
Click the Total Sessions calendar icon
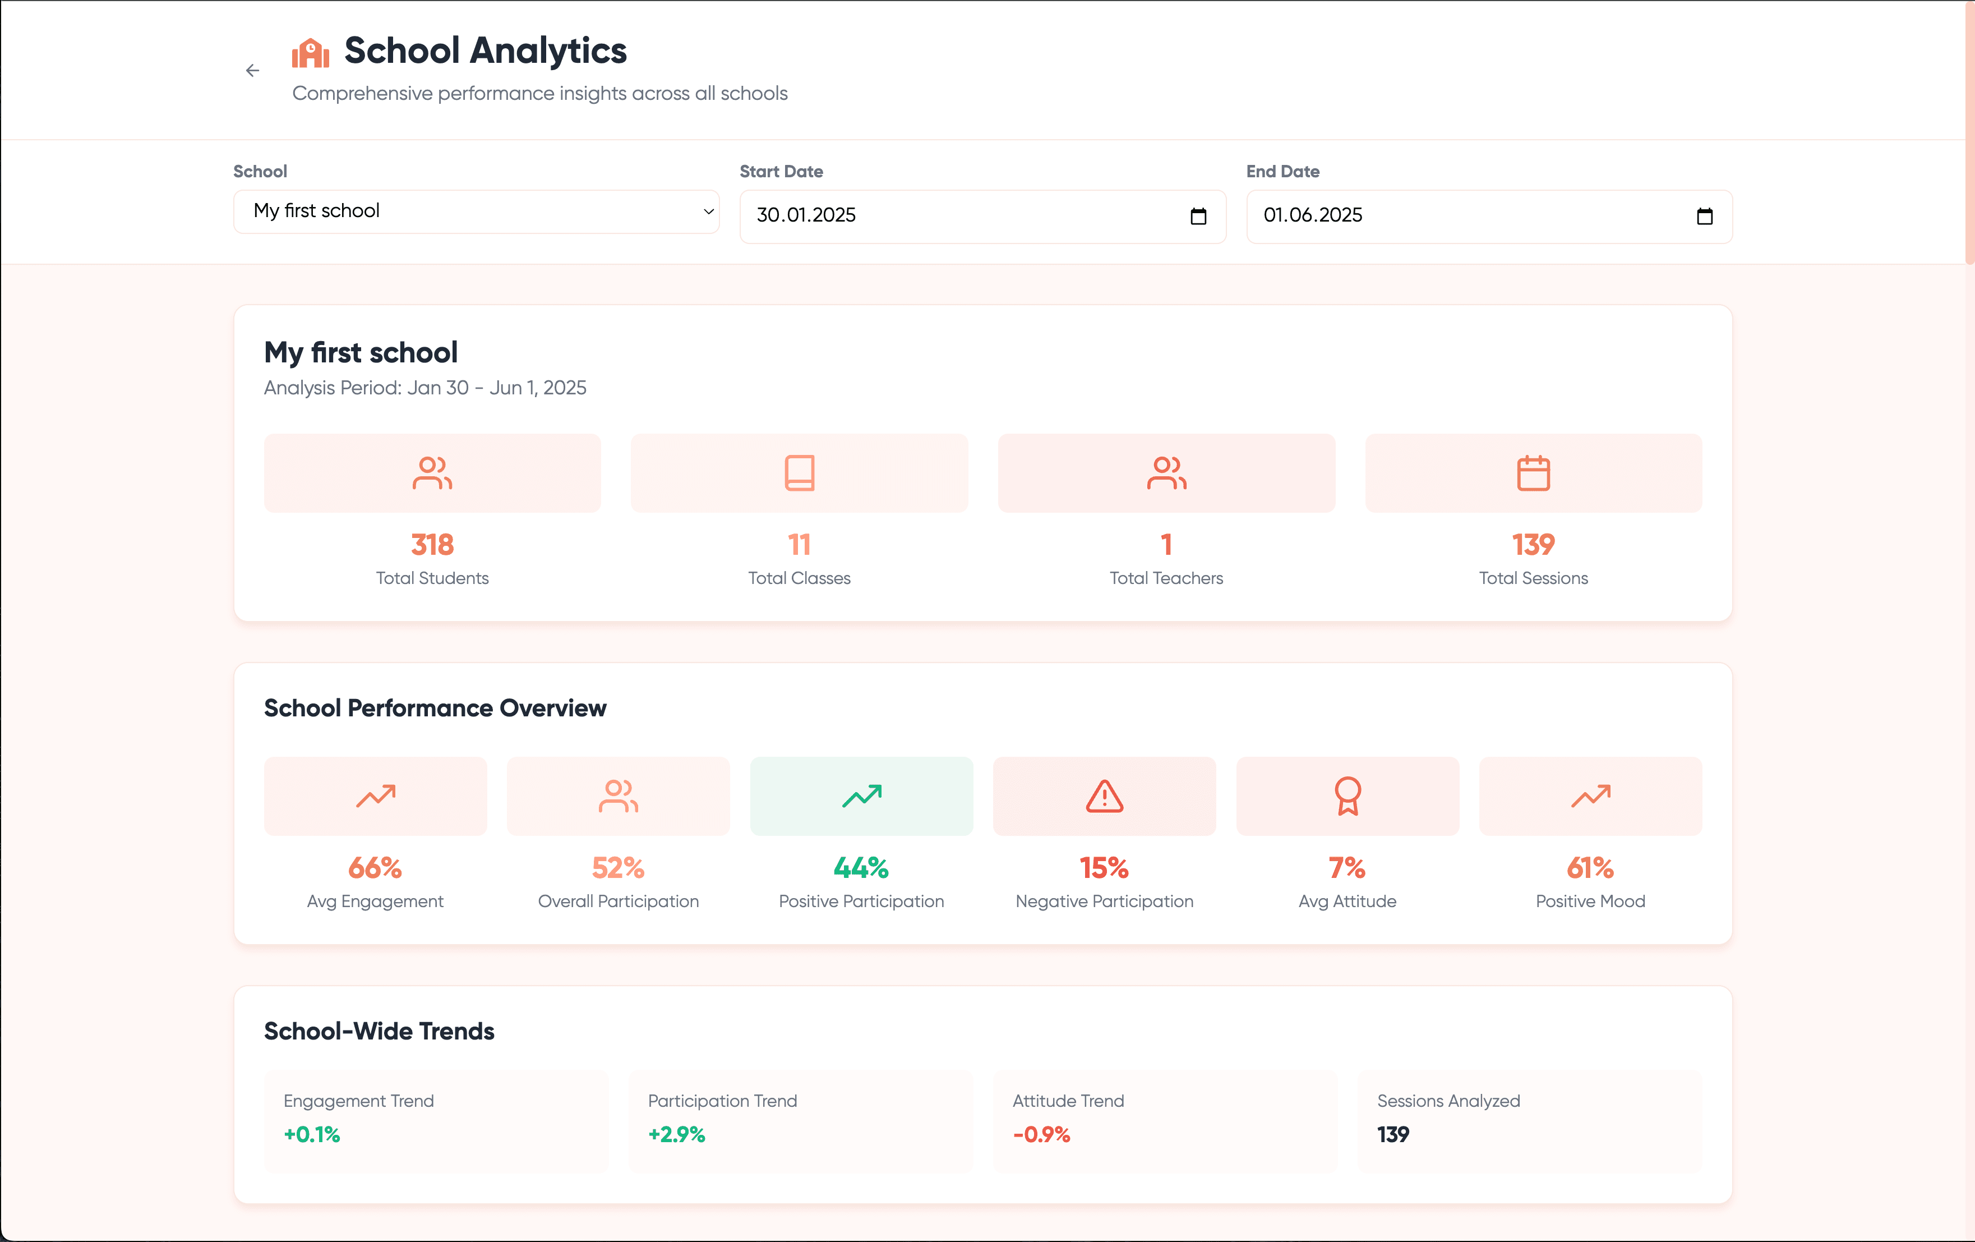tap(1532, 472)
